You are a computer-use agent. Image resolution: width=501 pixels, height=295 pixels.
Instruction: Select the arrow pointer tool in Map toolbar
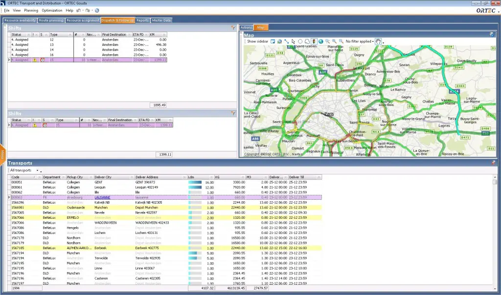click(x=293, y=42)
